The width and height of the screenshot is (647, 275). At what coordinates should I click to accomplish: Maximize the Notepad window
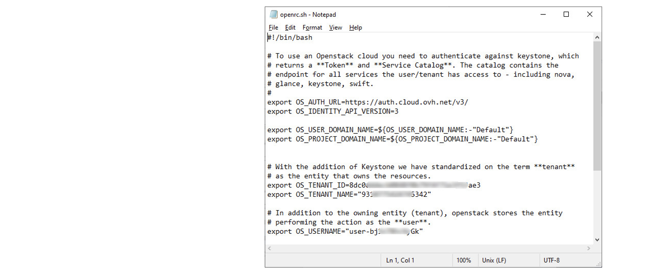tap(566, 14)
